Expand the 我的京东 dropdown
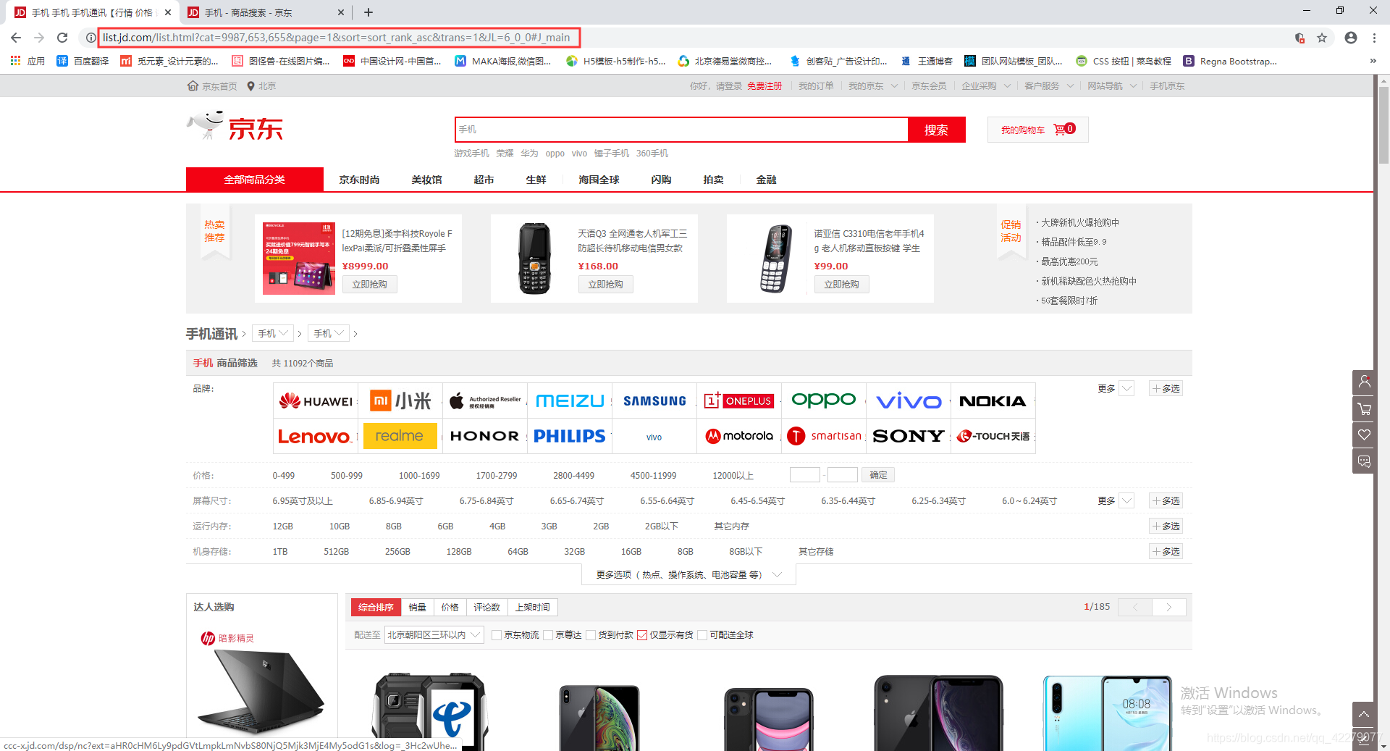1390x751 pixels. click(873, 86)
